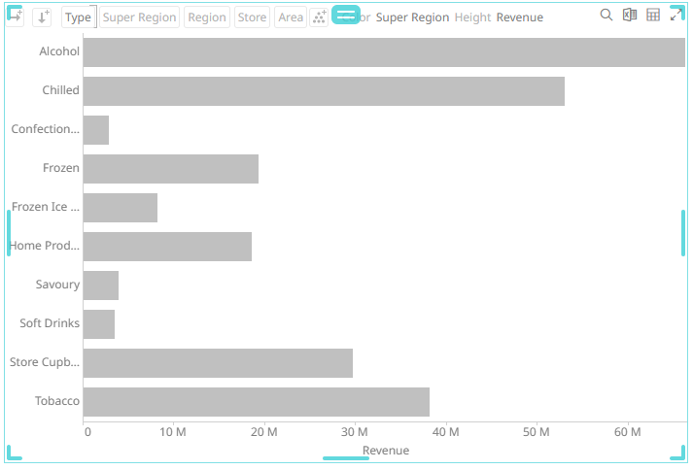Open the data table view icon

653,15
